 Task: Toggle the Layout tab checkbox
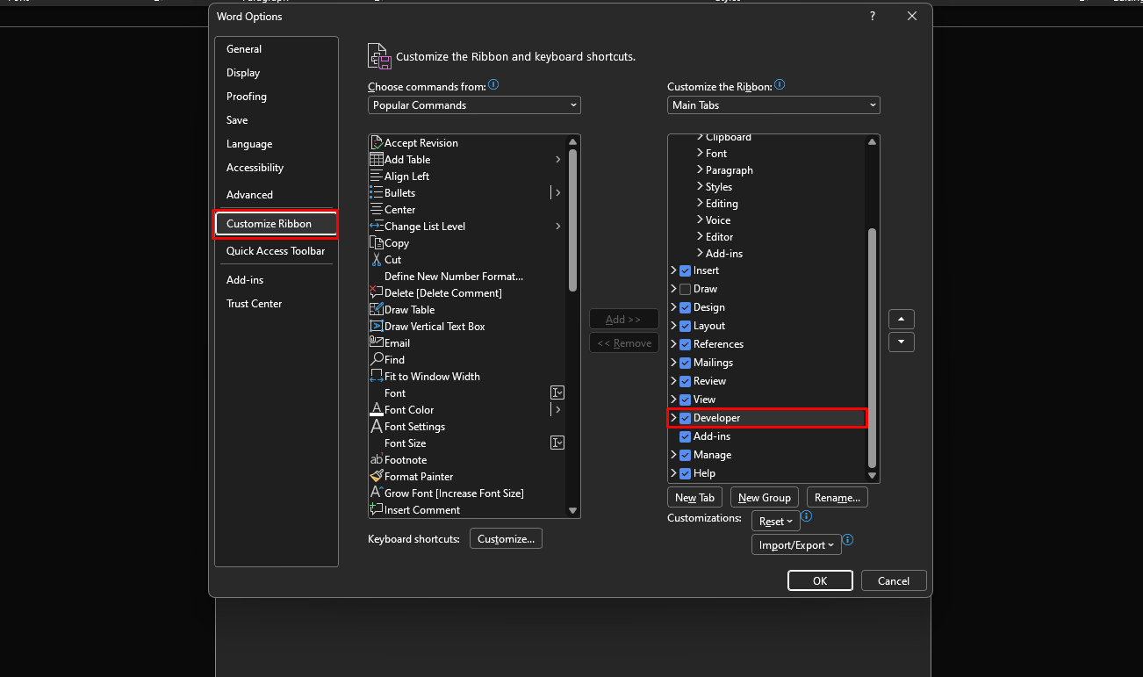[x=686, y=326]
